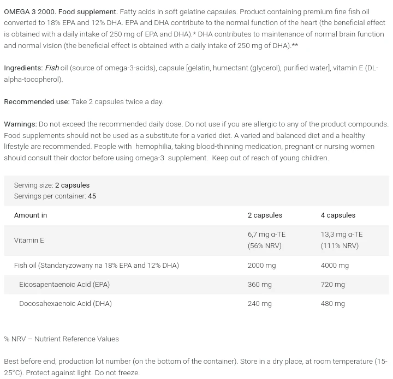Click the "Servings per container:" text
This screenshot has height=379, width=393.
pyautogui.click(x=50, y=196)
